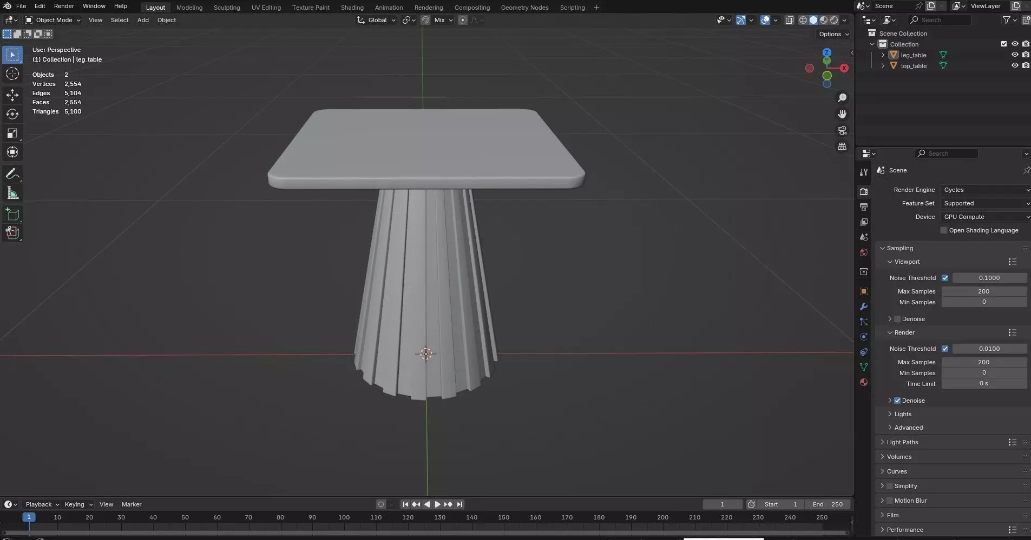The image size is (1031, 540).
Task: Hide top_table in viewport
Action: [1015, 65]
